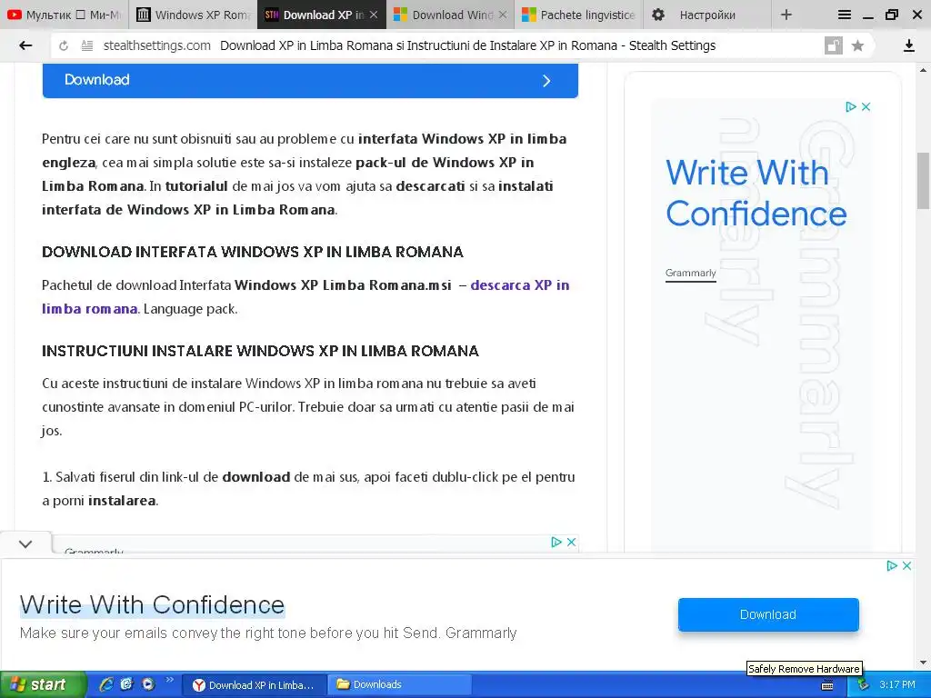
Task: Switch to Pachete lingvistice tab
Action: [x=579, y=15]
